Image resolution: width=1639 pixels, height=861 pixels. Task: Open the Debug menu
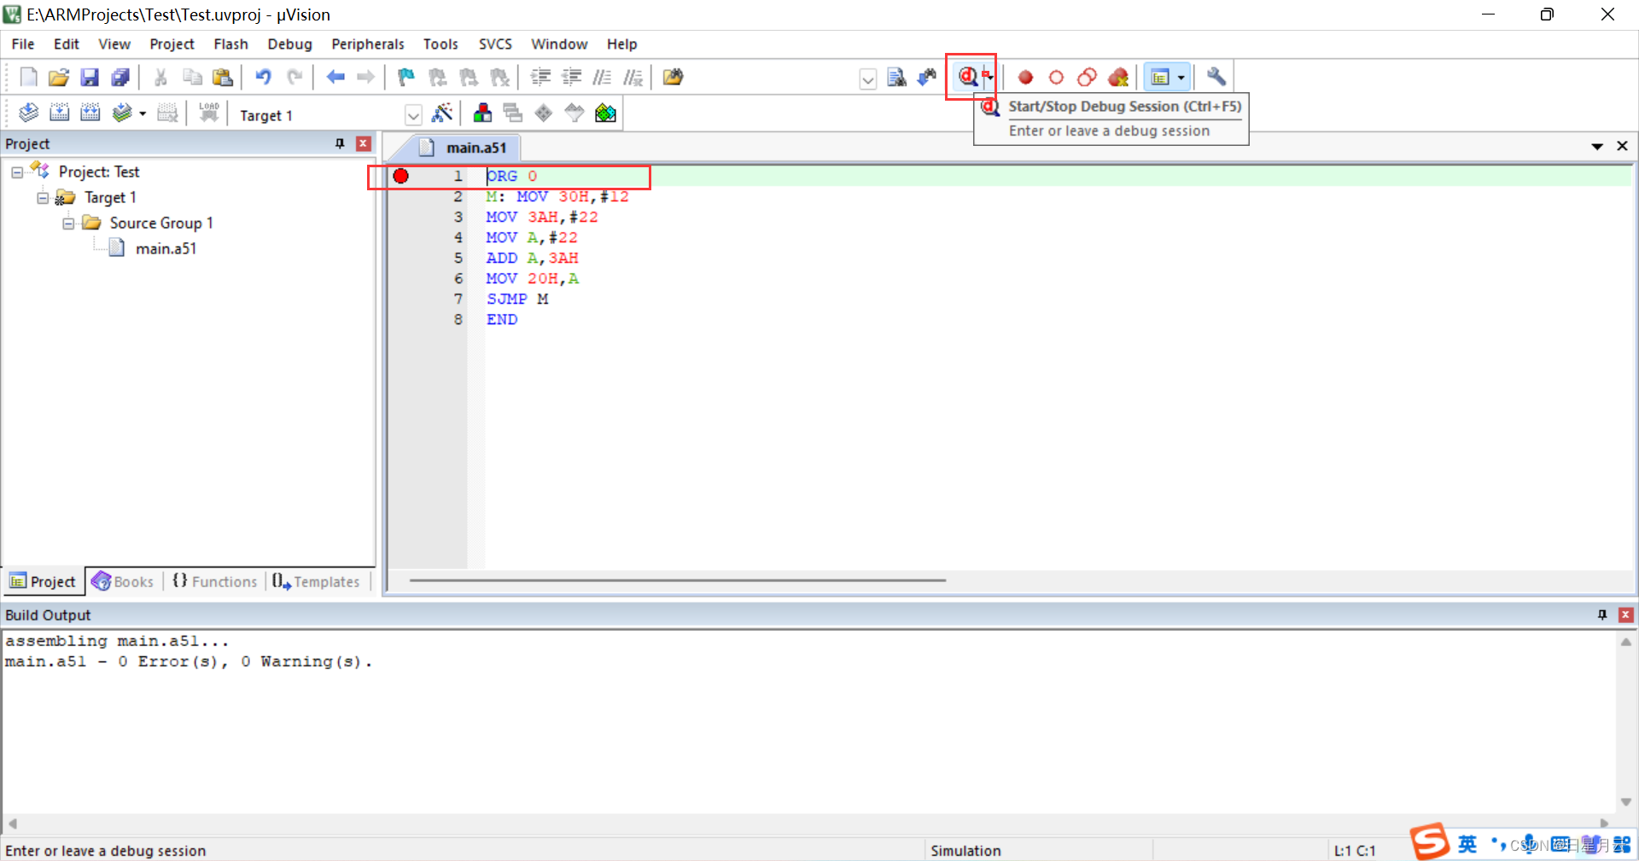point(289,44)
